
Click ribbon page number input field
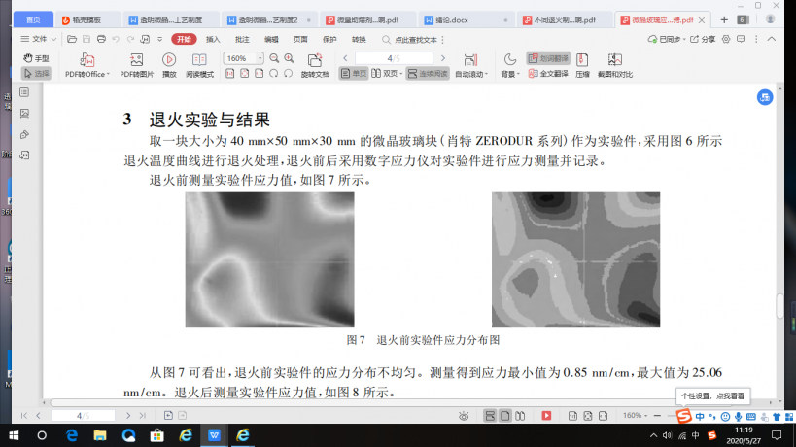coord(394,58)
